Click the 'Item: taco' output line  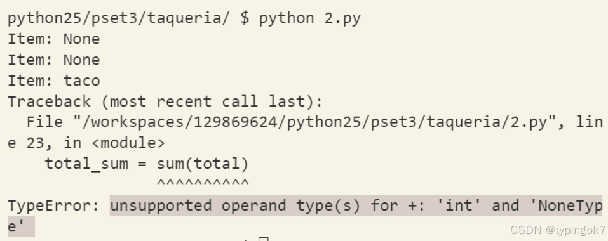point(54,81)
